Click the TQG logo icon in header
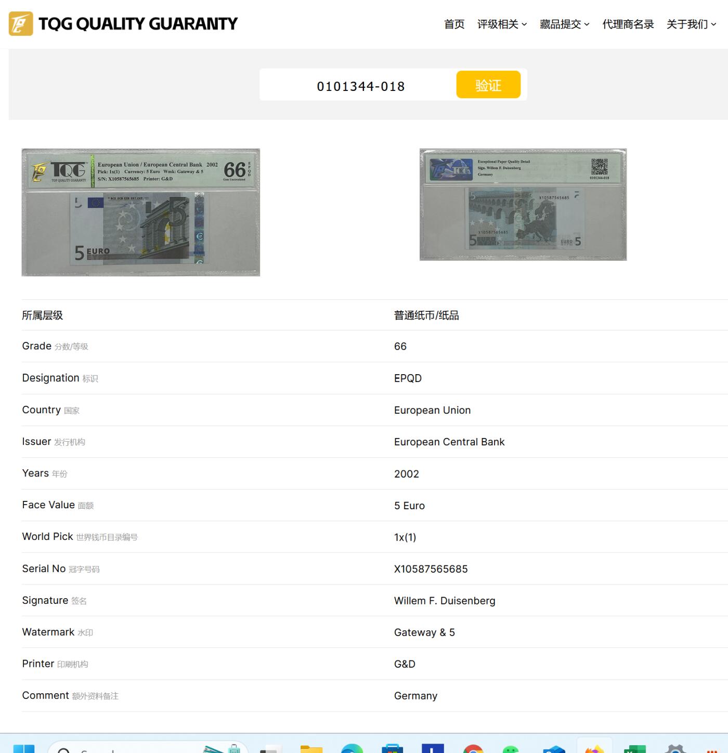Screen dimensions: 728x753 21,23
